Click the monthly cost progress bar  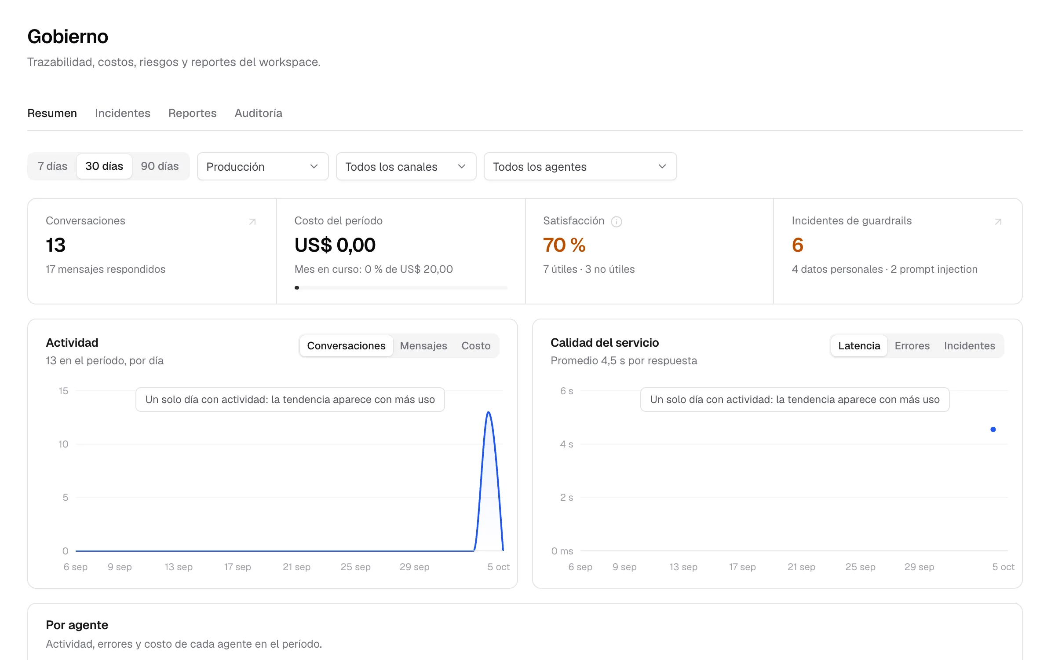click(x=401, y=288)
